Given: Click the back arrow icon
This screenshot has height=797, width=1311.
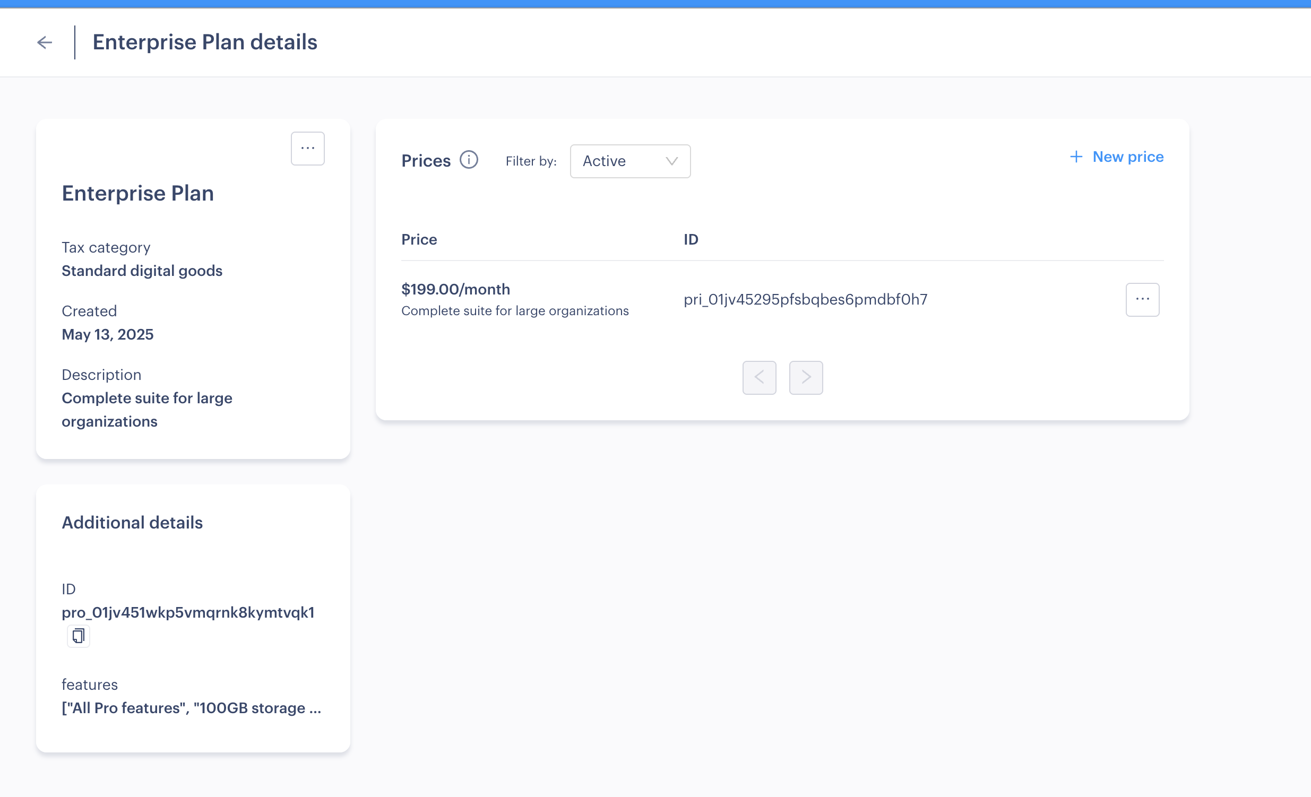Looking at the screenshot, I should click(45, 42).
